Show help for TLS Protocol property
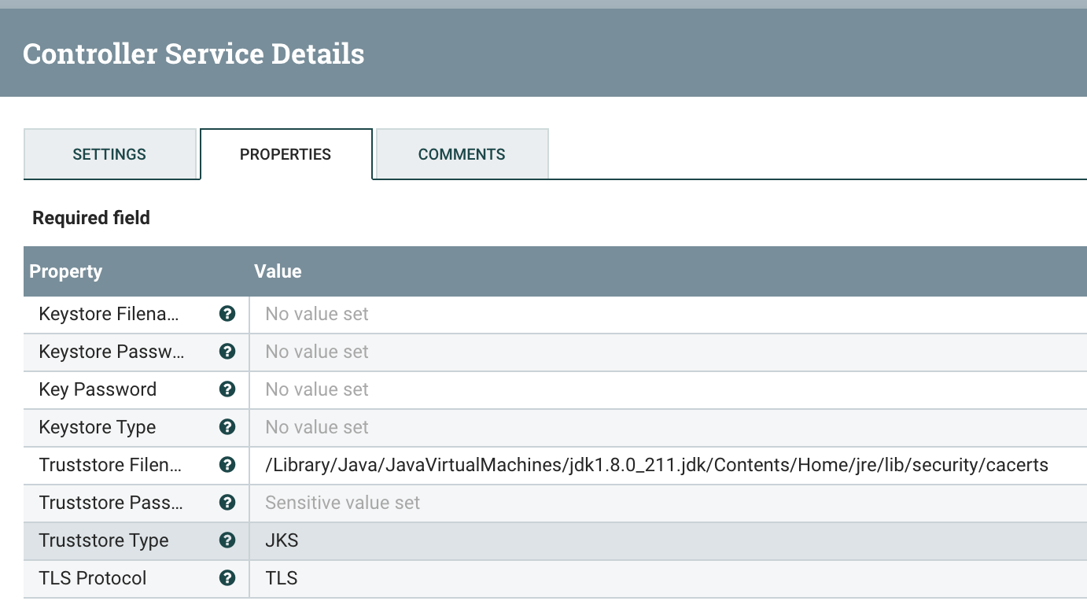The image size is (1087, 612). (x=227, y=578)
